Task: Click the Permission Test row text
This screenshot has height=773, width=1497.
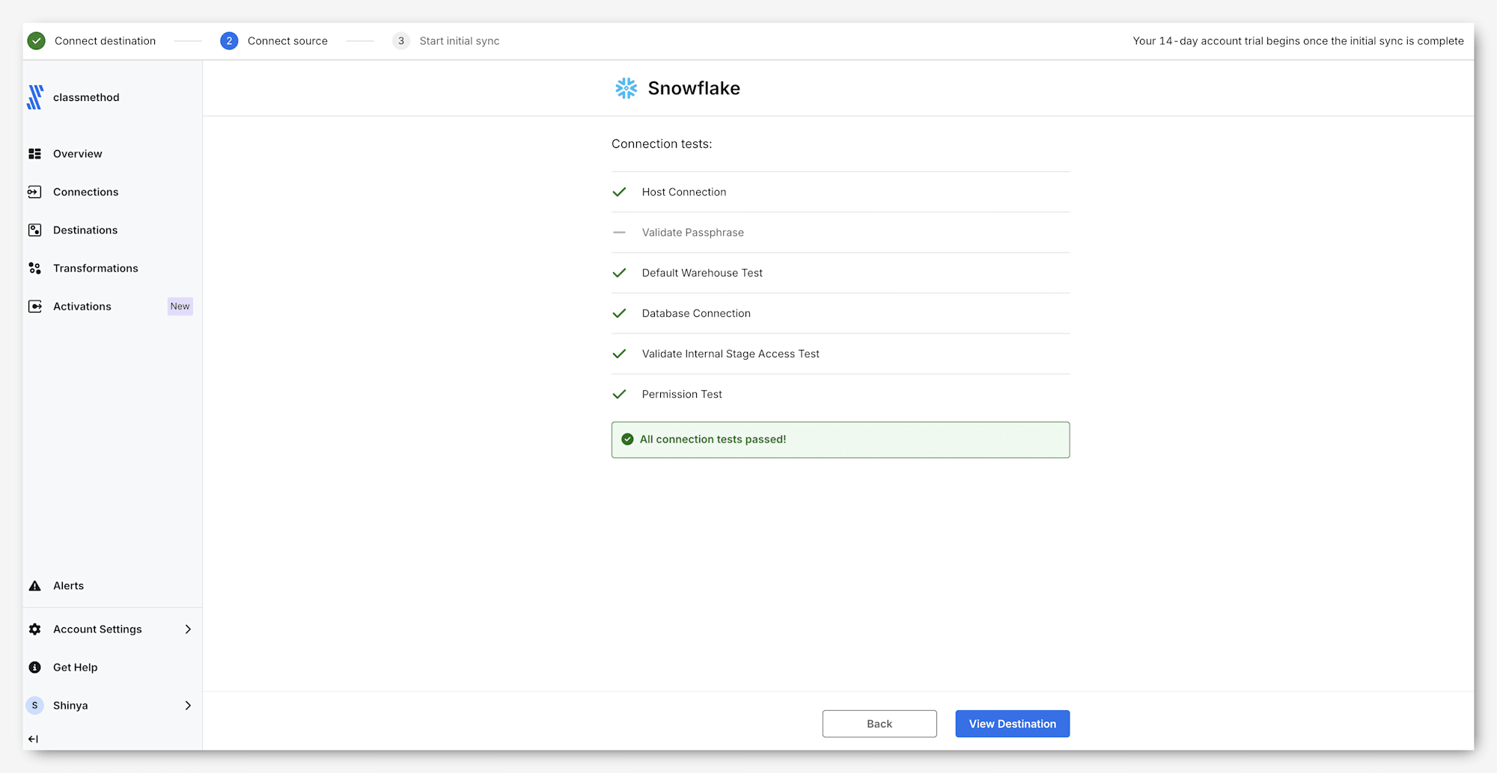Action: 682,394
